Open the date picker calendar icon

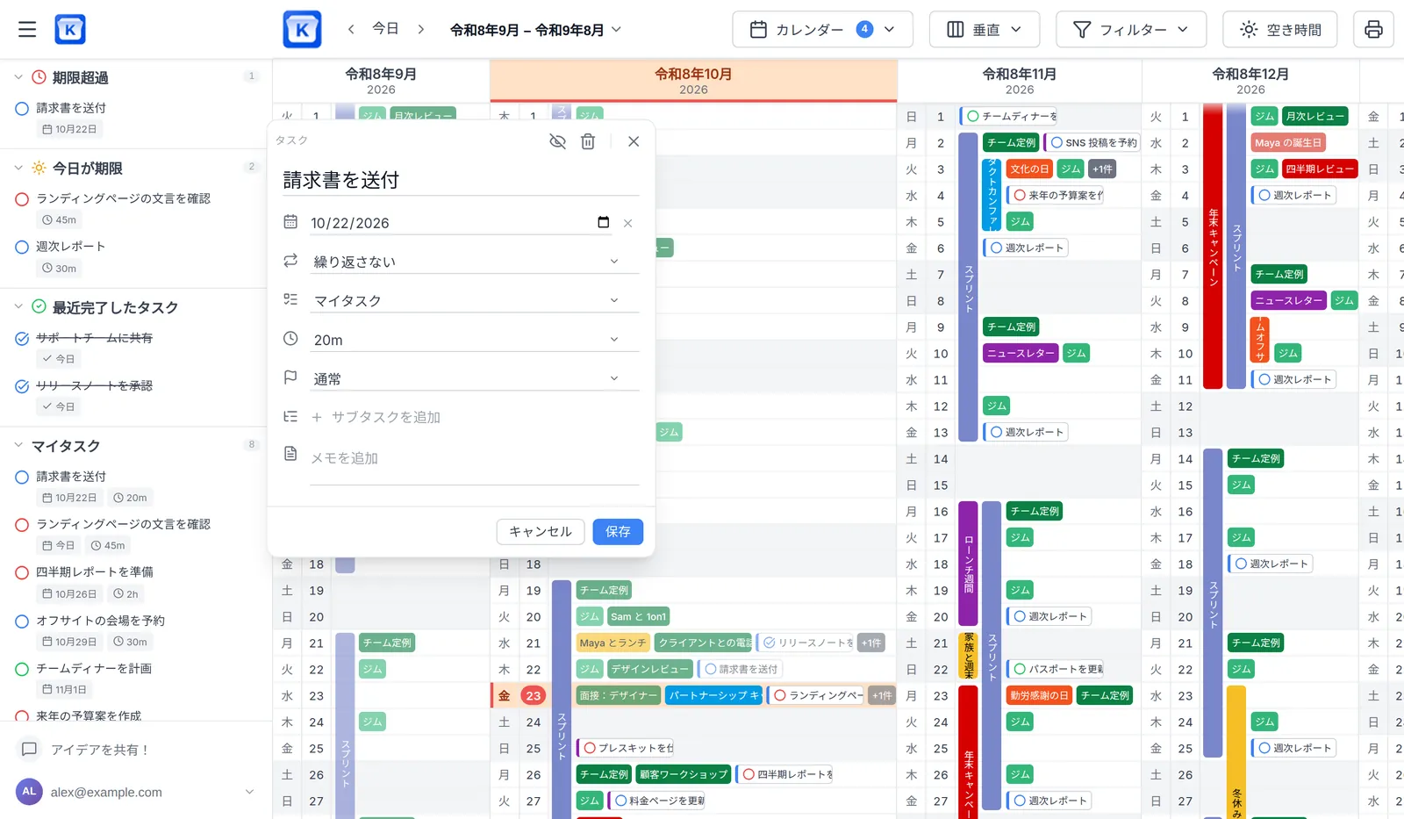[604, 222]
